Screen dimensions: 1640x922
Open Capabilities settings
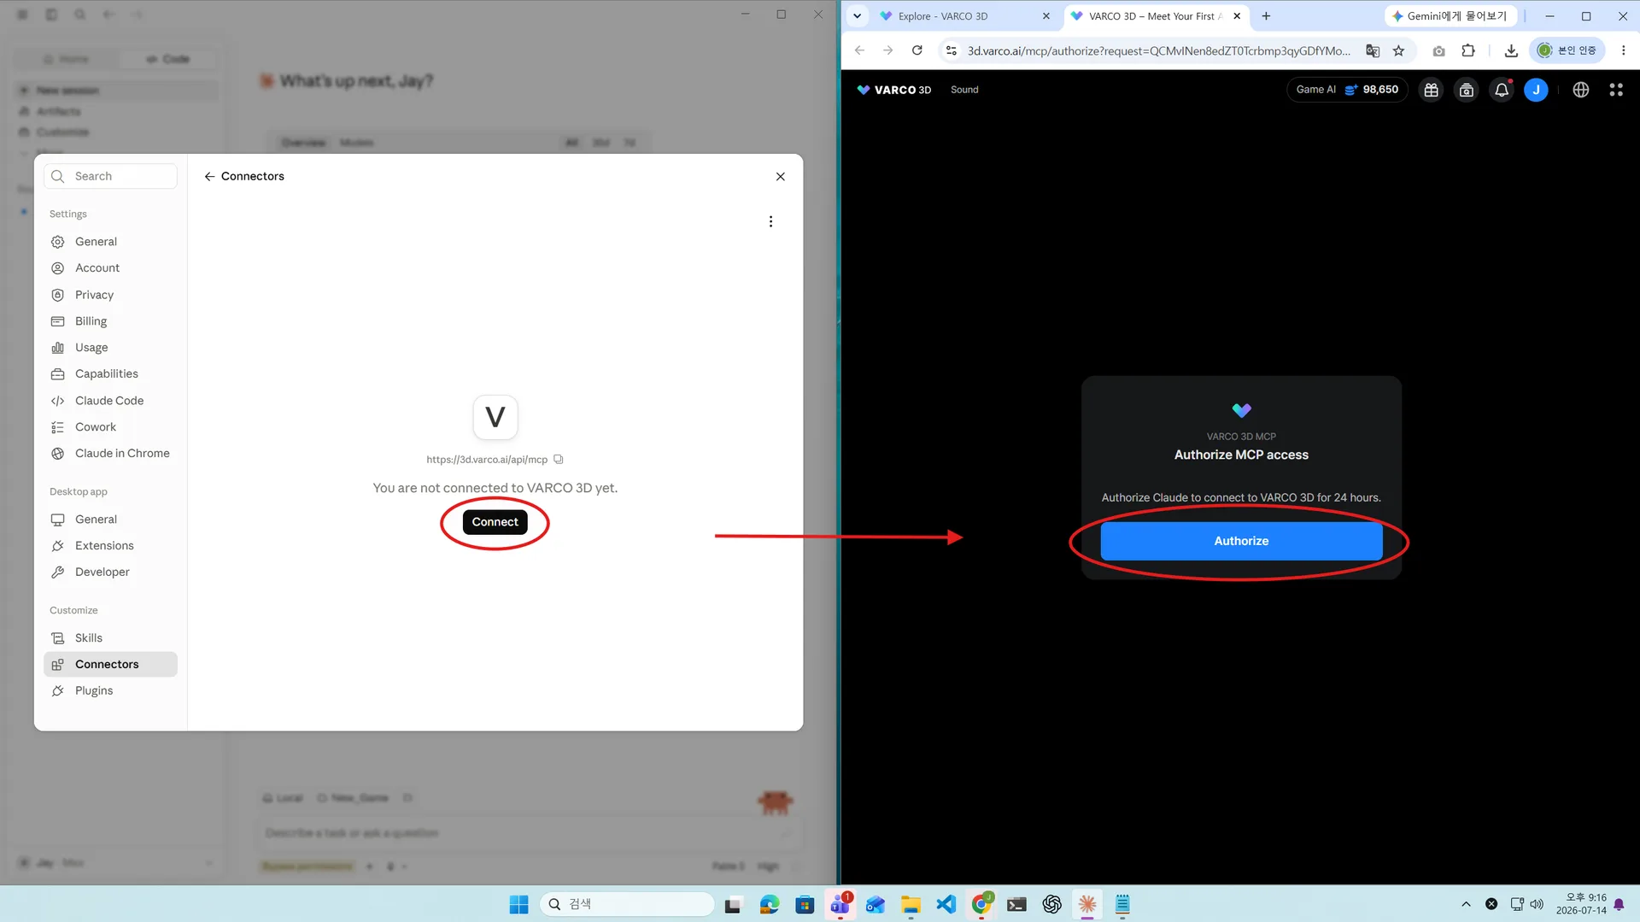[110, 374]
